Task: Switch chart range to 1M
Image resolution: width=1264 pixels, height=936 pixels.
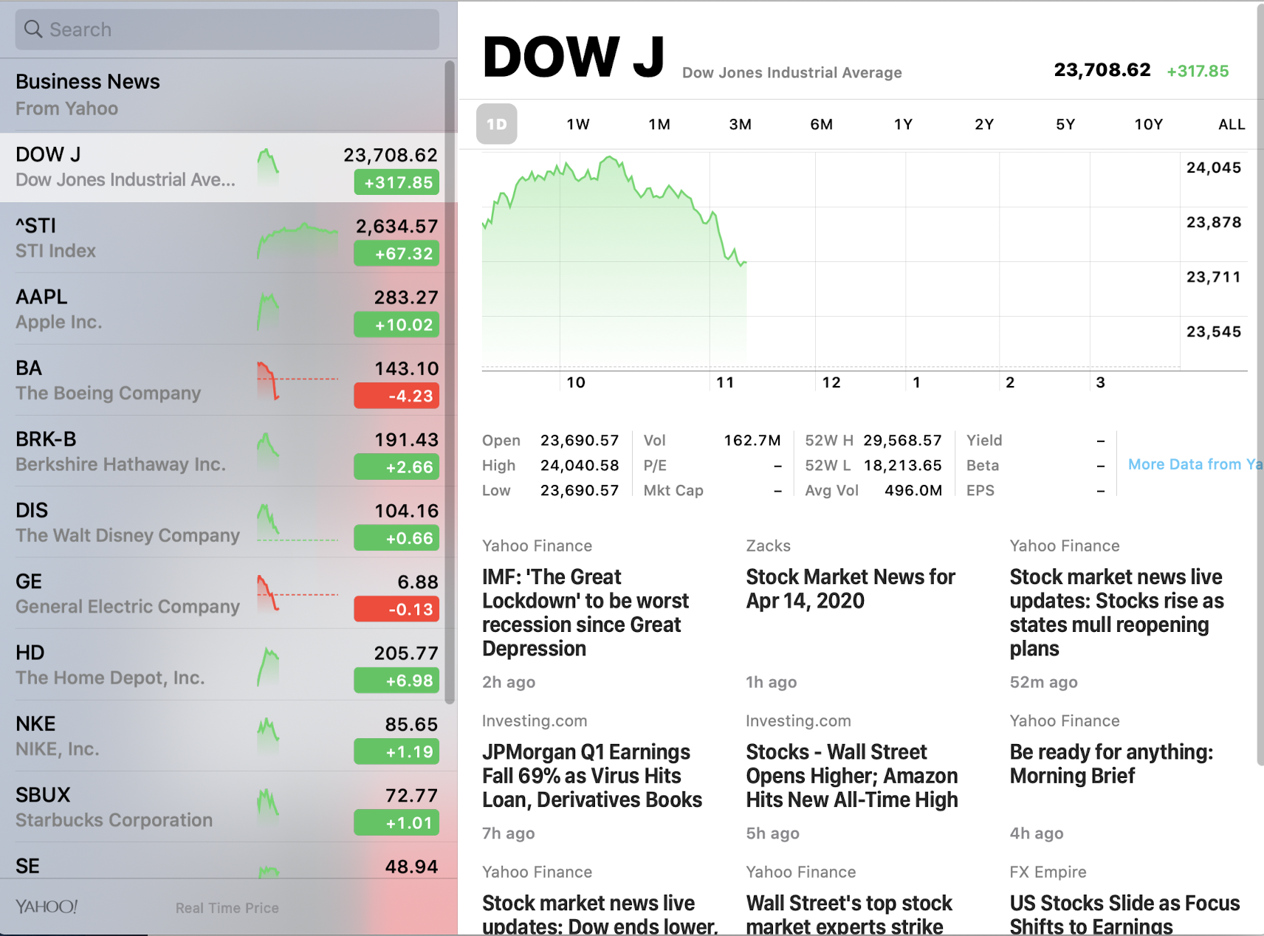Action: pyautogui.click(x=659, y=124)
